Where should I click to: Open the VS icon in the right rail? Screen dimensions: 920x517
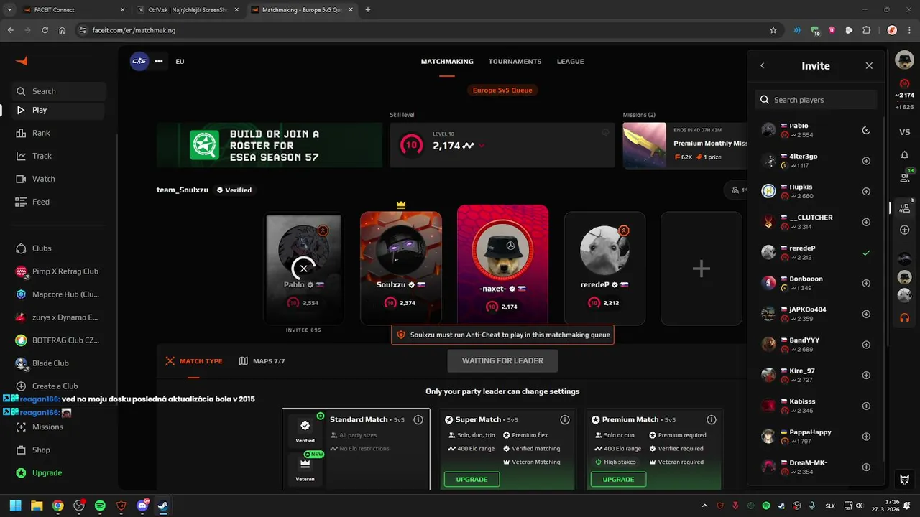pyautogui.click(x=904, y=132)
